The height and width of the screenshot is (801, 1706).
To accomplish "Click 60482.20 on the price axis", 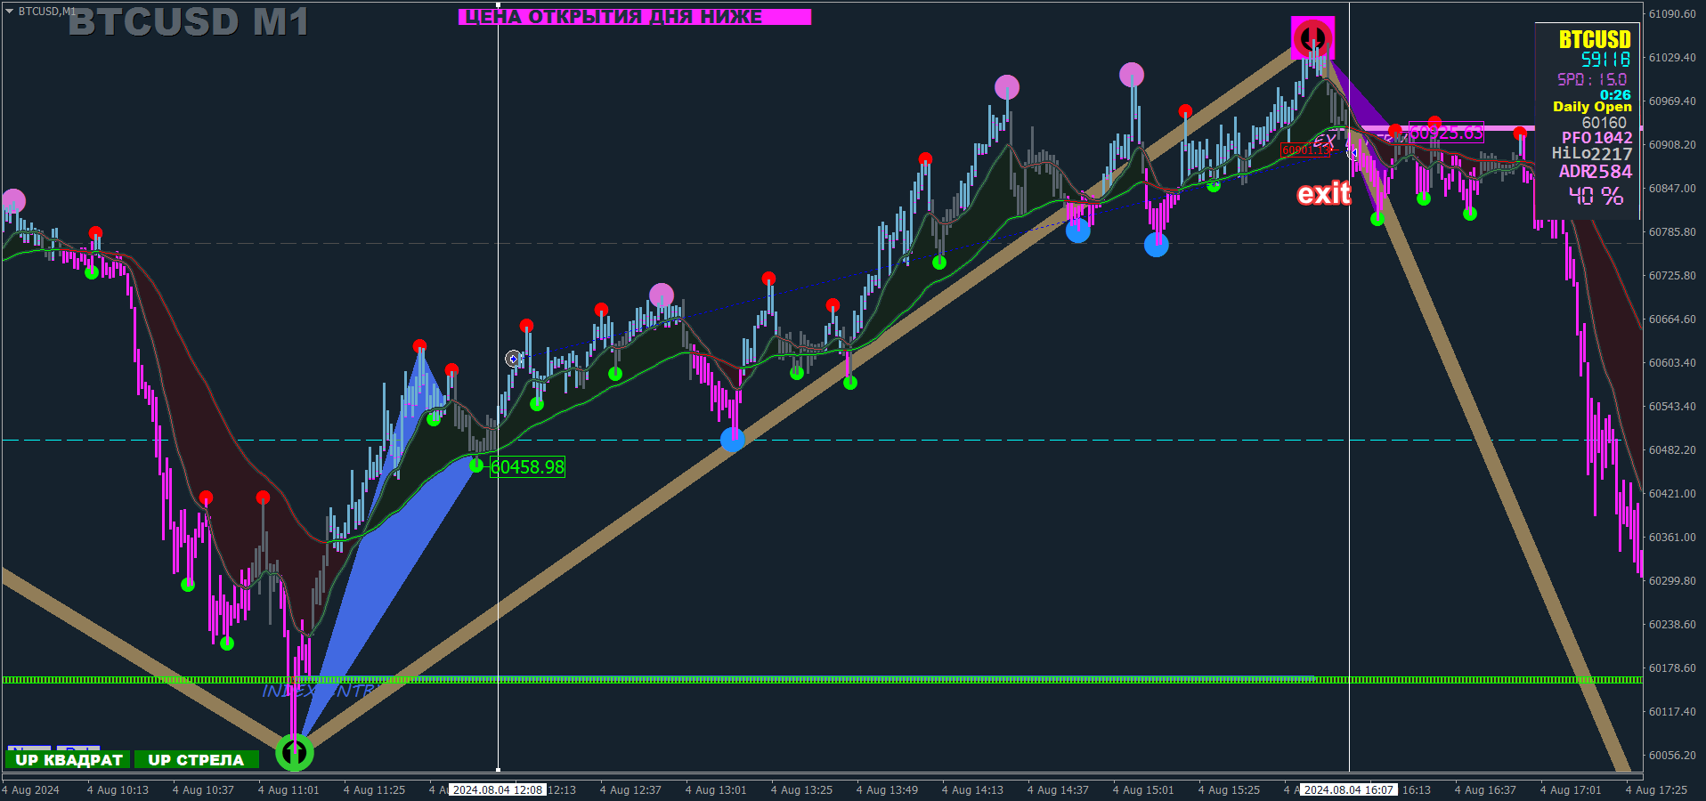I will coord(1672,450).
